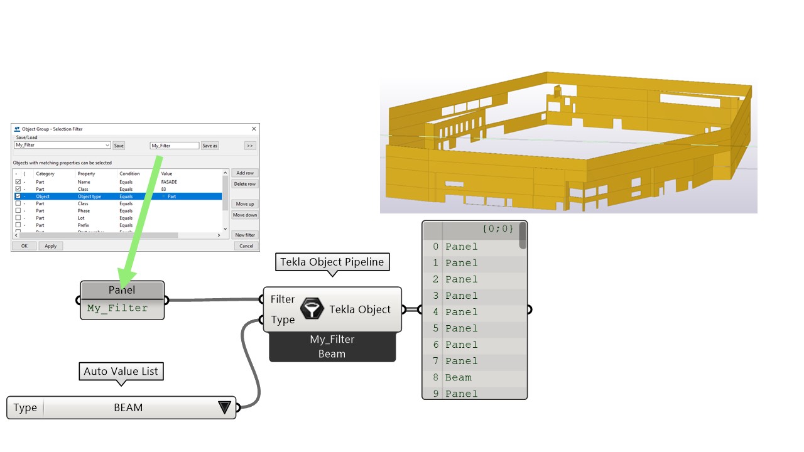
Task: Enable the Prefix row checkbox
Action: (18, 225)
